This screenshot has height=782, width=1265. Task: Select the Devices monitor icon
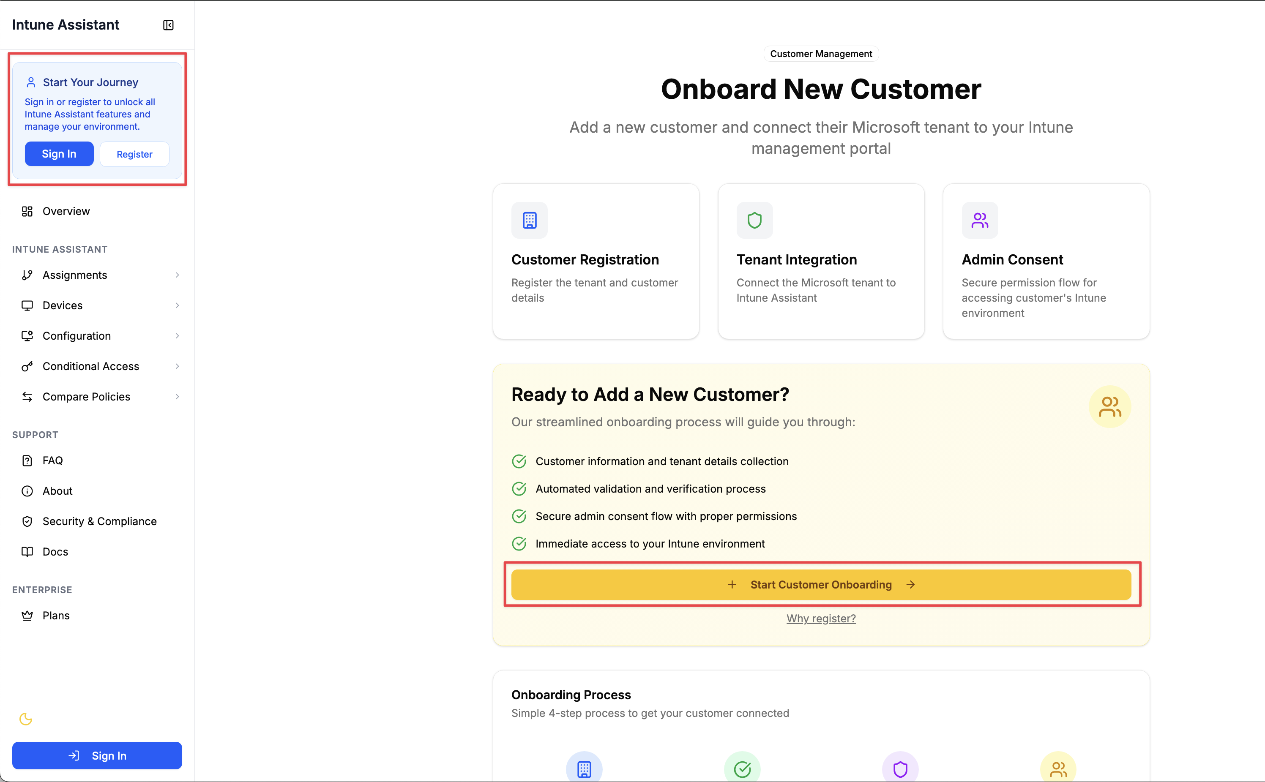(27, 305)
